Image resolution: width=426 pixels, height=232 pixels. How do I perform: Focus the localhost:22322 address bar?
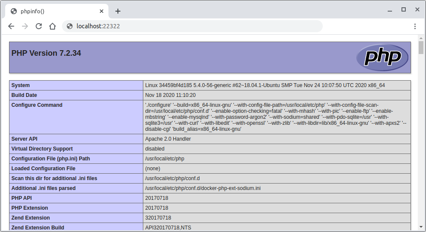194,26
